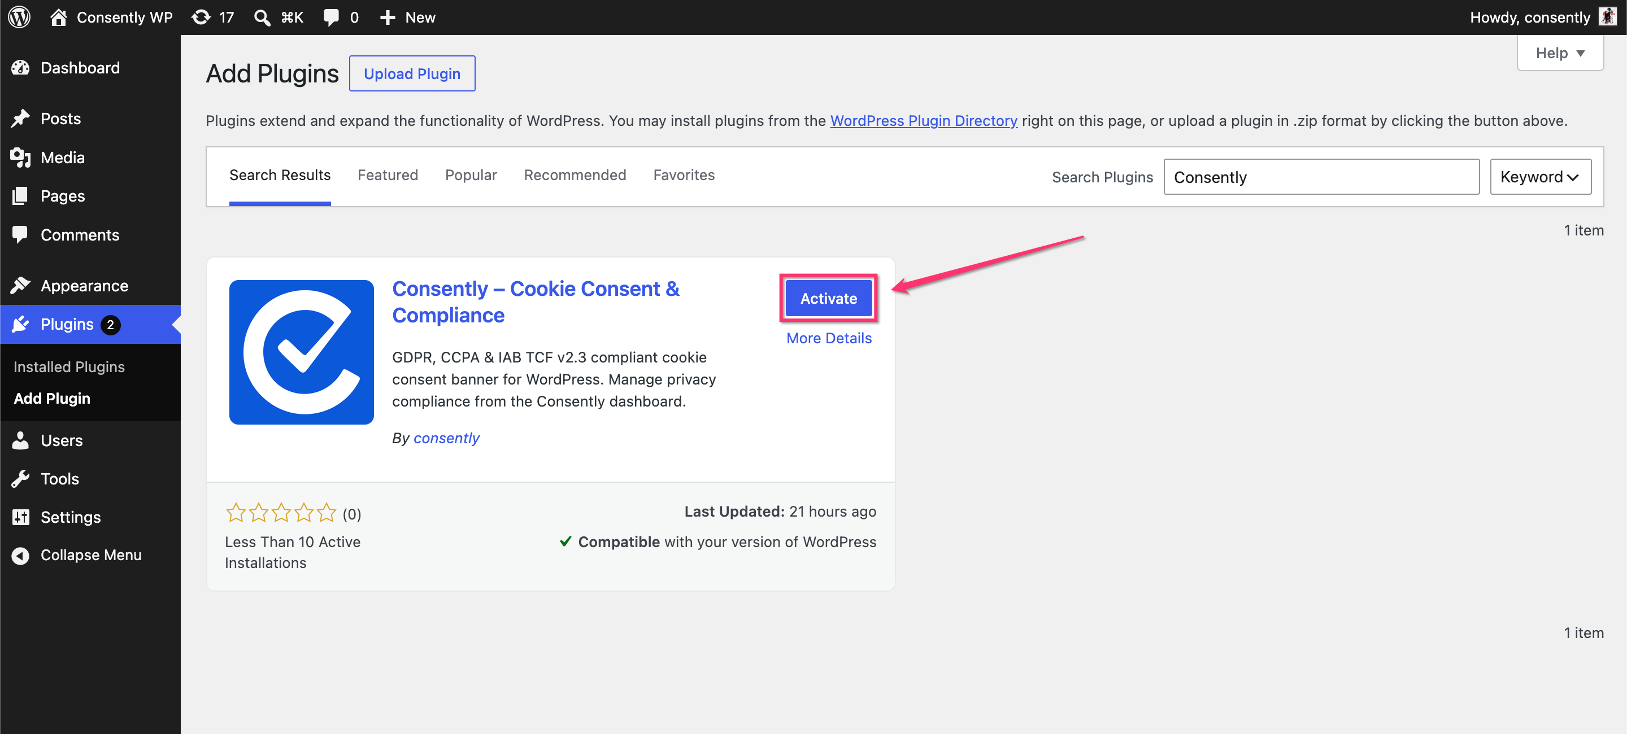Click the Upload Plugin button

pos(412,74)
